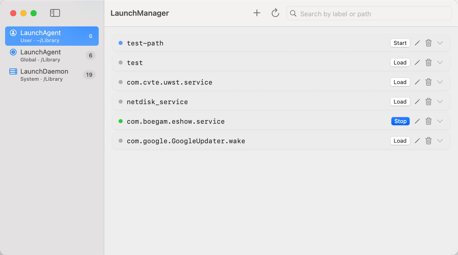The image size is (458, 255).
Task: Load netdisk_service
Action: tap(400, 102)
